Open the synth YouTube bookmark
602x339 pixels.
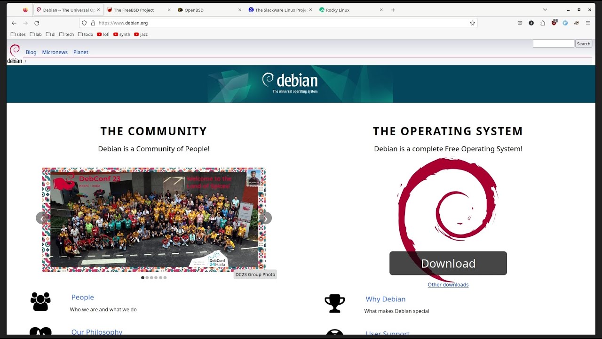[122, 34]
